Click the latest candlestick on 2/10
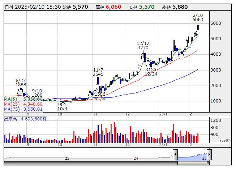236x169 pixels. click(x=198, y=27)
